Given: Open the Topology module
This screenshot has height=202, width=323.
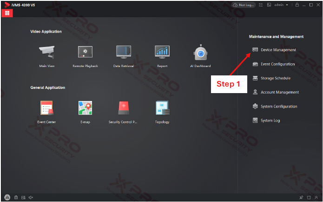Looking at the screenshot, I should (x=162, y=108).
